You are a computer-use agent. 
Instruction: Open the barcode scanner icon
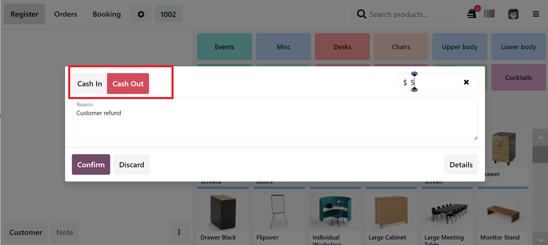tap(489, 14)
